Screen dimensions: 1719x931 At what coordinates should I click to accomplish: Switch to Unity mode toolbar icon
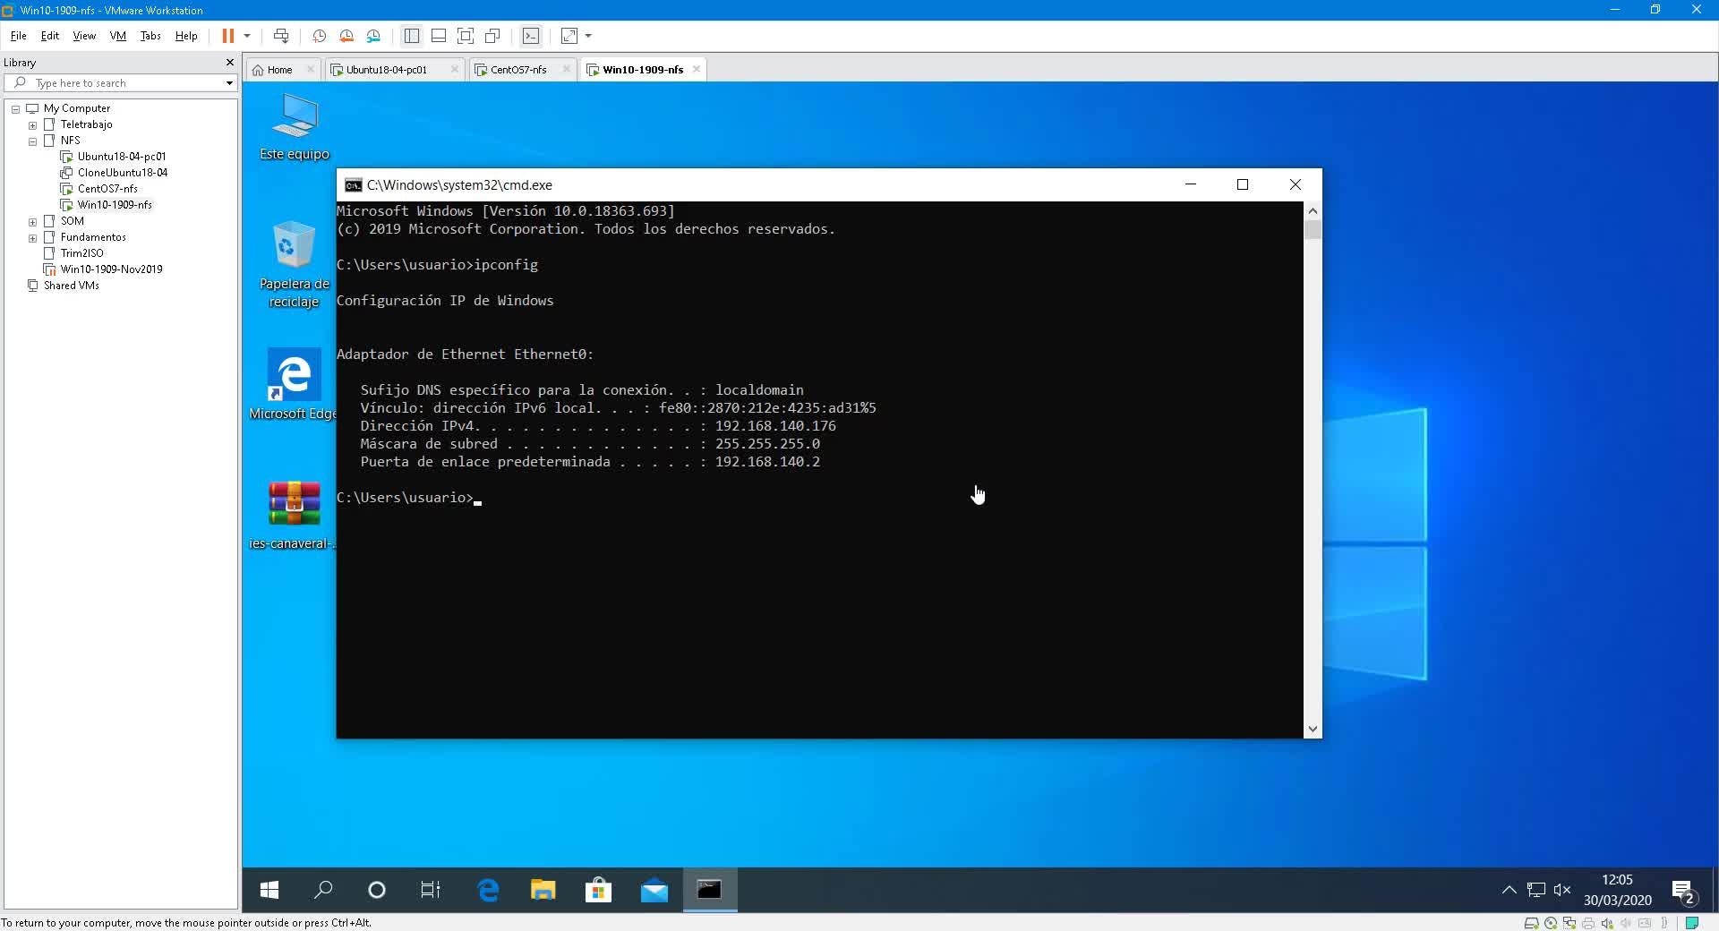point(492,36)
